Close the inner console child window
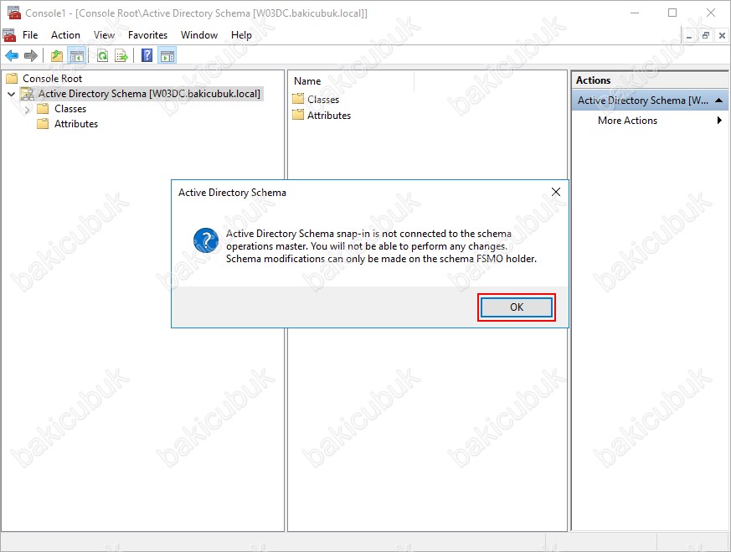Screen dimensions: 731x552 [x=722, y=35]
